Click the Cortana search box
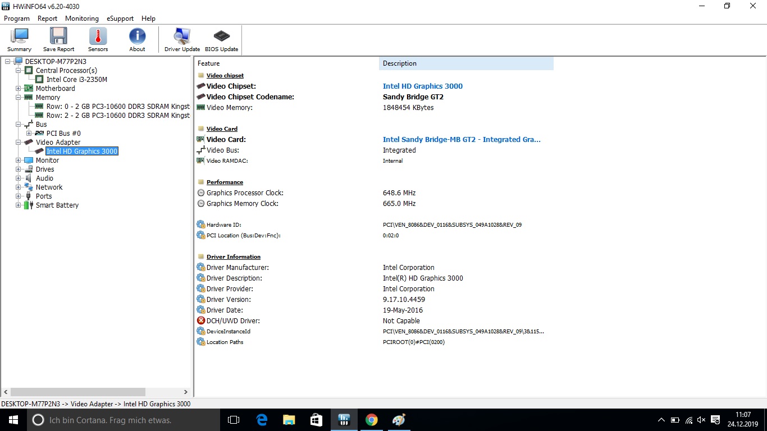 123,420
